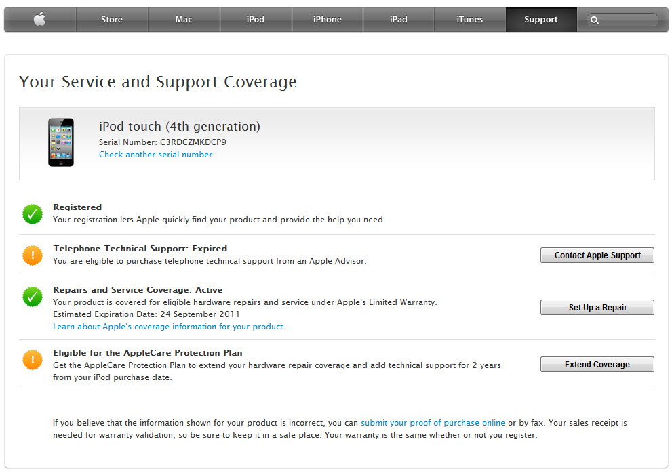Click Repairs and Service Coverage: Active heading
This screenshot has width=672, height=473.
[x=138, y=290]
